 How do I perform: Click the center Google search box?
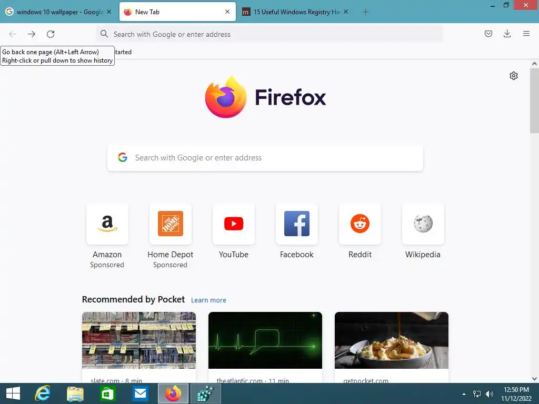click(x=265, y=158)
